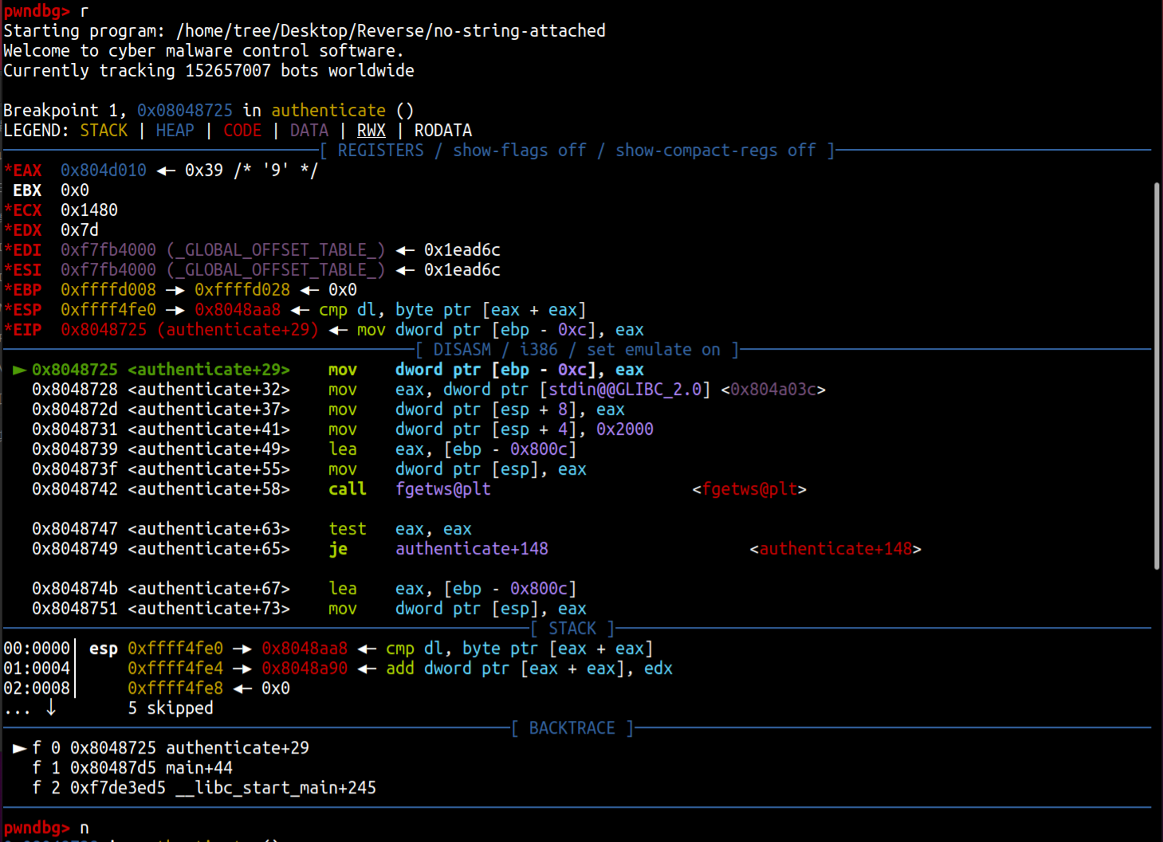Click the BACKTRACE section header
The height and width of the screenshot is (842, 1163).
[x=572, y=728]
